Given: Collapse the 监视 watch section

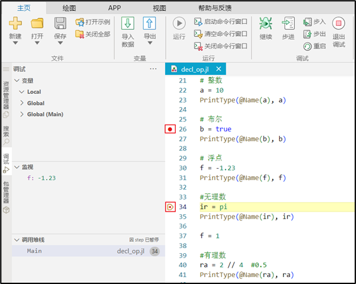Looking at the screenshot, I should [17, 167].
